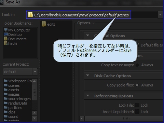This screenshot has width=164, height=123.
Task: Click options panel scroll-left arrow
Action: point(82,119)
